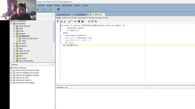
Task: Click the Funciones folder icon
Action: [17, 44]
